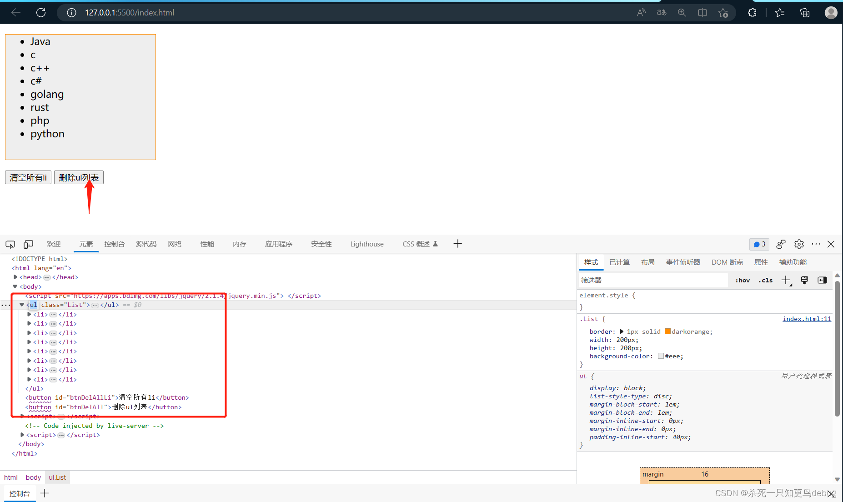Toggle computed styles sidebar icon
Image resolution: width=843 pixels, height=502 pixels.
pos(822,280)
